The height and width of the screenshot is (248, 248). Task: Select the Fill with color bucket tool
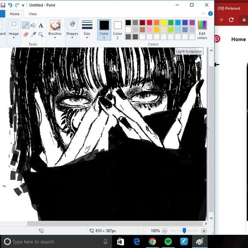(33, 25)
